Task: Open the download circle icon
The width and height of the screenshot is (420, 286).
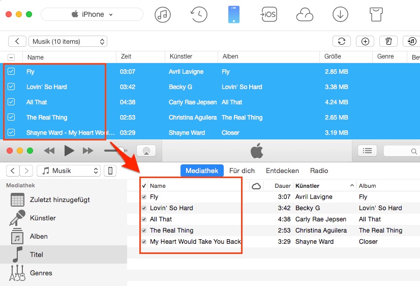Action: coord(340,14)
